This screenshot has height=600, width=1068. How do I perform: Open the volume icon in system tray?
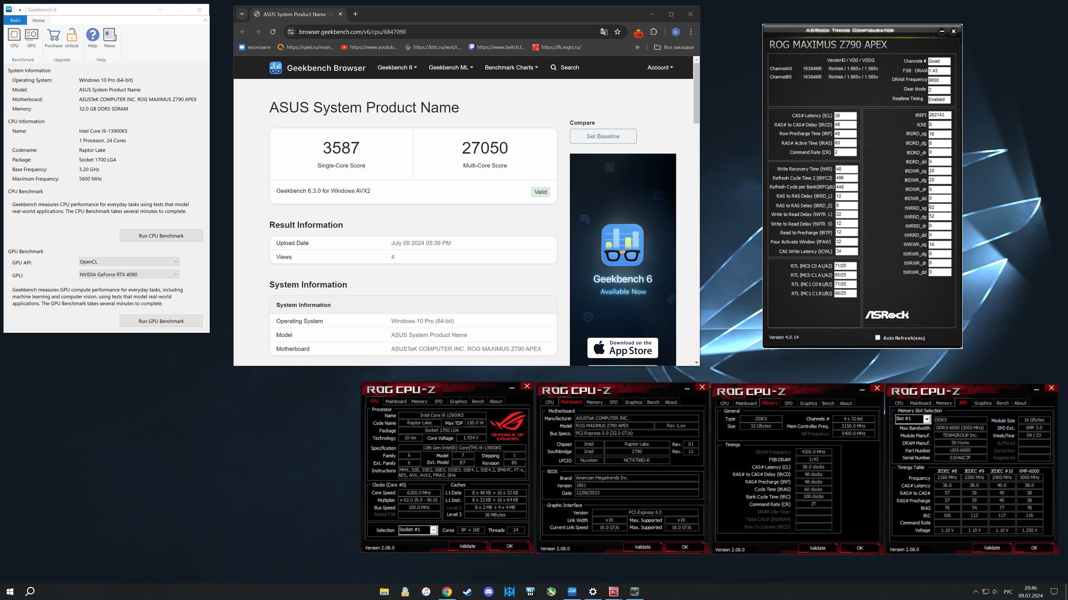pyautogui.click(x=995, y=592)
